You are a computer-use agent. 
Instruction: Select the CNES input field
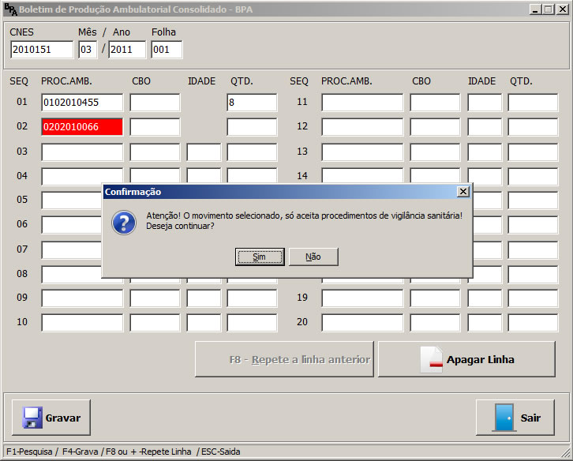pyautogui.click(x=41, y=50)
